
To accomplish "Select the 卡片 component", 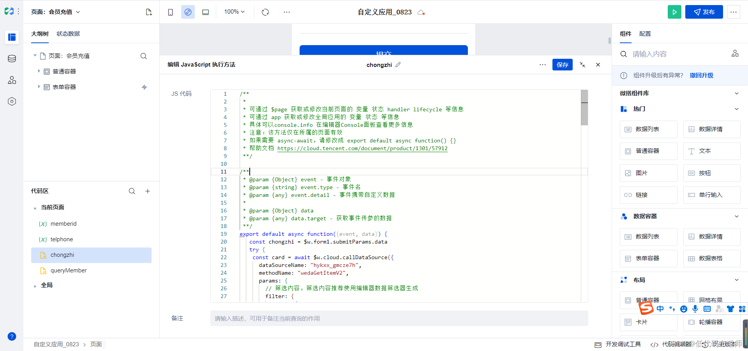I will [648, 322].
